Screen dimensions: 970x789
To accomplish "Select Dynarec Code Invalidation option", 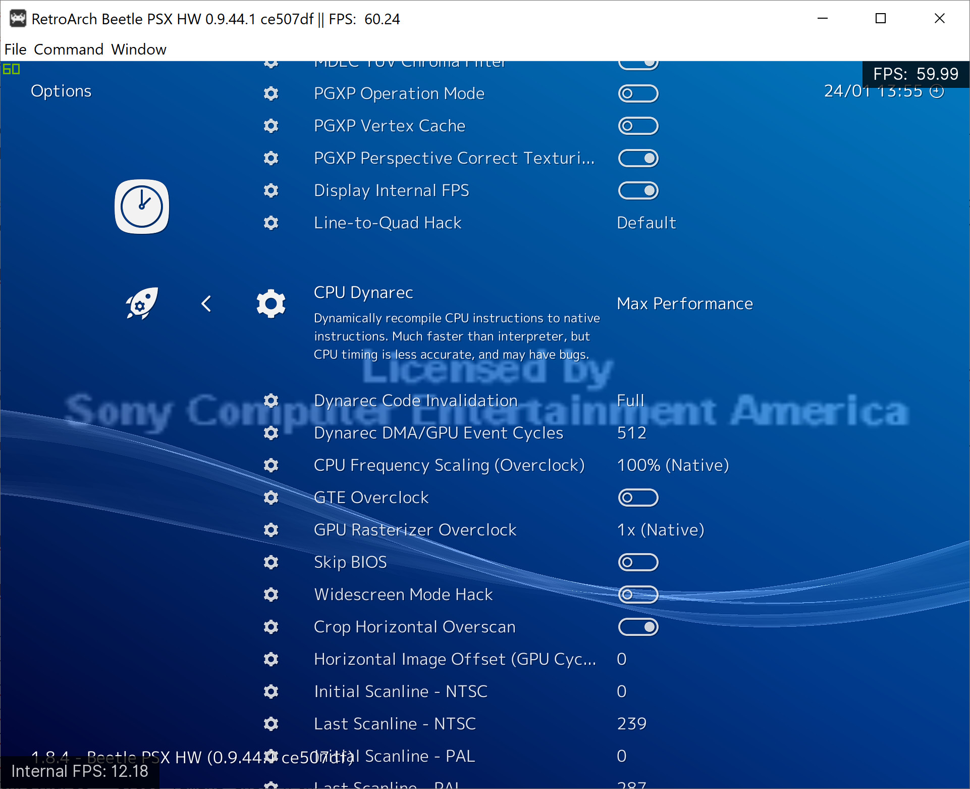I will (415, 401).
